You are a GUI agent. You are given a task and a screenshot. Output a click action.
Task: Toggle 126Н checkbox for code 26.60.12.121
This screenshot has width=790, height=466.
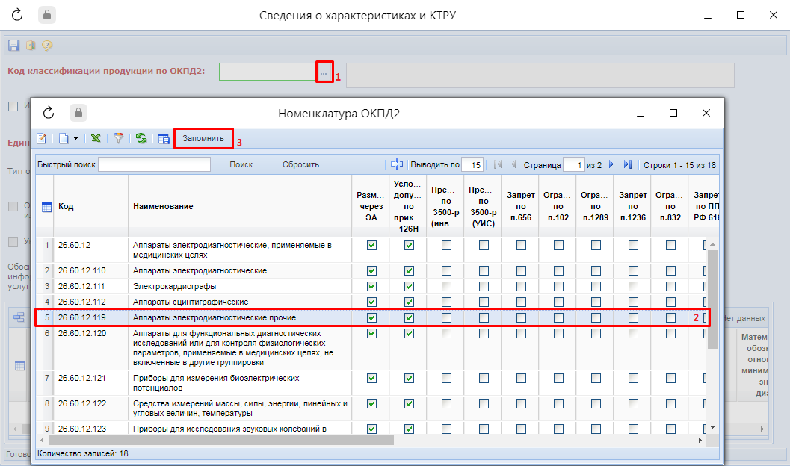pos(409,379)
